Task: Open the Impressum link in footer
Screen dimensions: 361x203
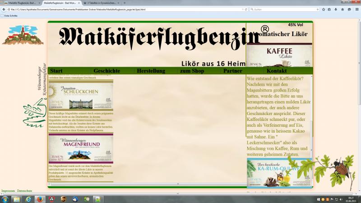Action: point(8,191)
